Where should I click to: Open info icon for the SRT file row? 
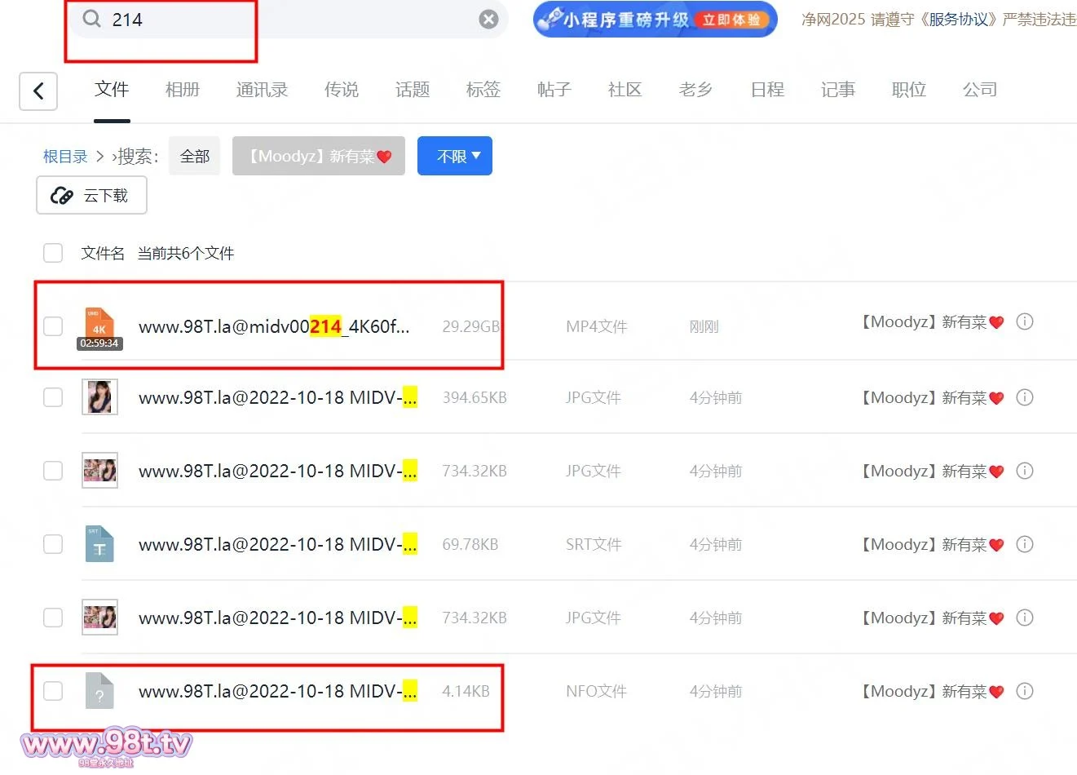[x=1025, y=544]
